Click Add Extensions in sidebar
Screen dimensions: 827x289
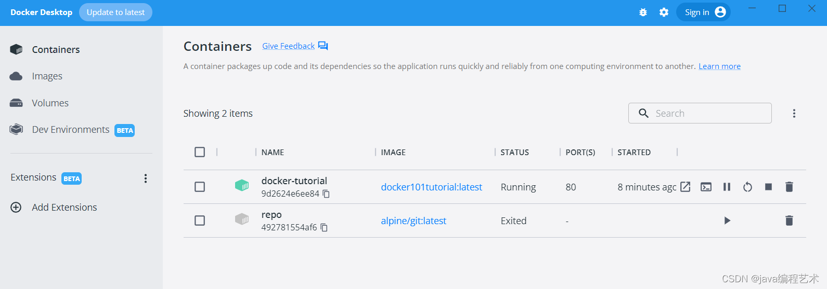pos(64,208)
